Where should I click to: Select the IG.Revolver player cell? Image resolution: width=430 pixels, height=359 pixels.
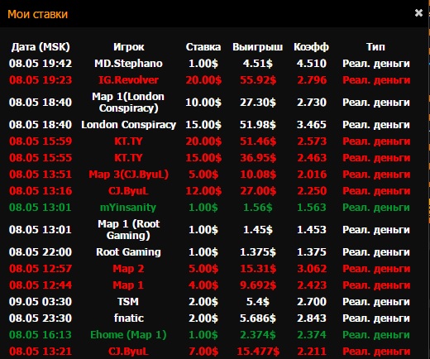coord(128,80)
